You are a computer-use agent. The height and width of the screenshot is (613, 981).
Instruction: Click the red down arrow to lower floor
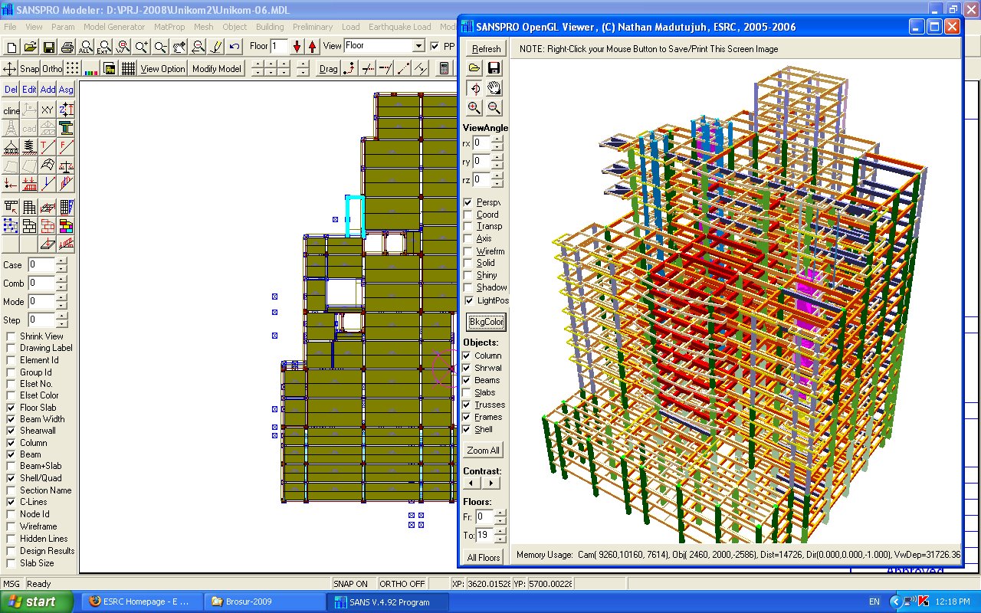coord(297,47)
